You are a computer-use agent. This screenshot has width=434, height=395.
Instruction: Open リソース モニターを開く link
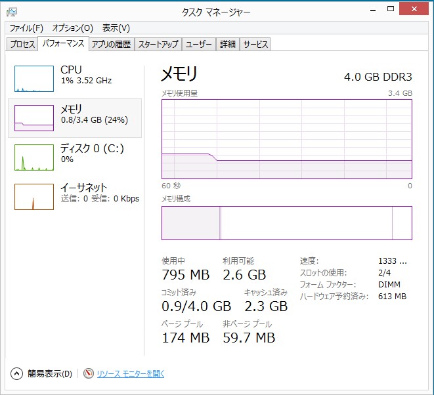131,374
